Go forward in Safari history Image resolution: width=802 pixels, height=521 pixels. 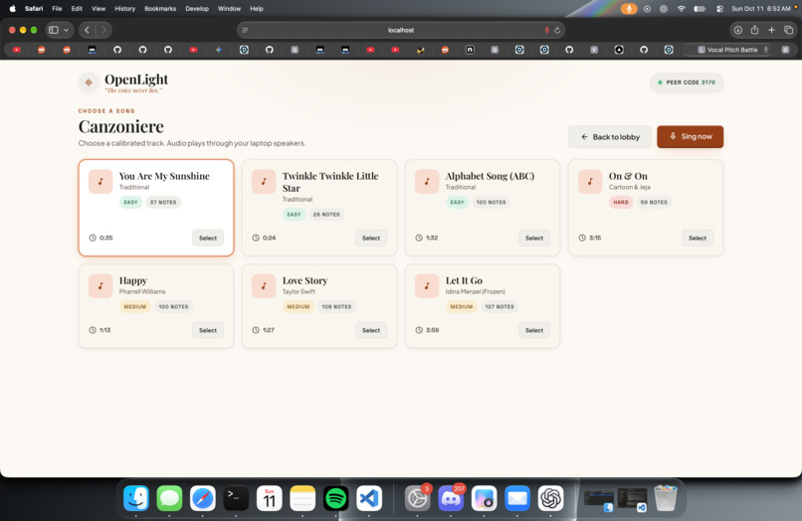click(x=103, y=30)
